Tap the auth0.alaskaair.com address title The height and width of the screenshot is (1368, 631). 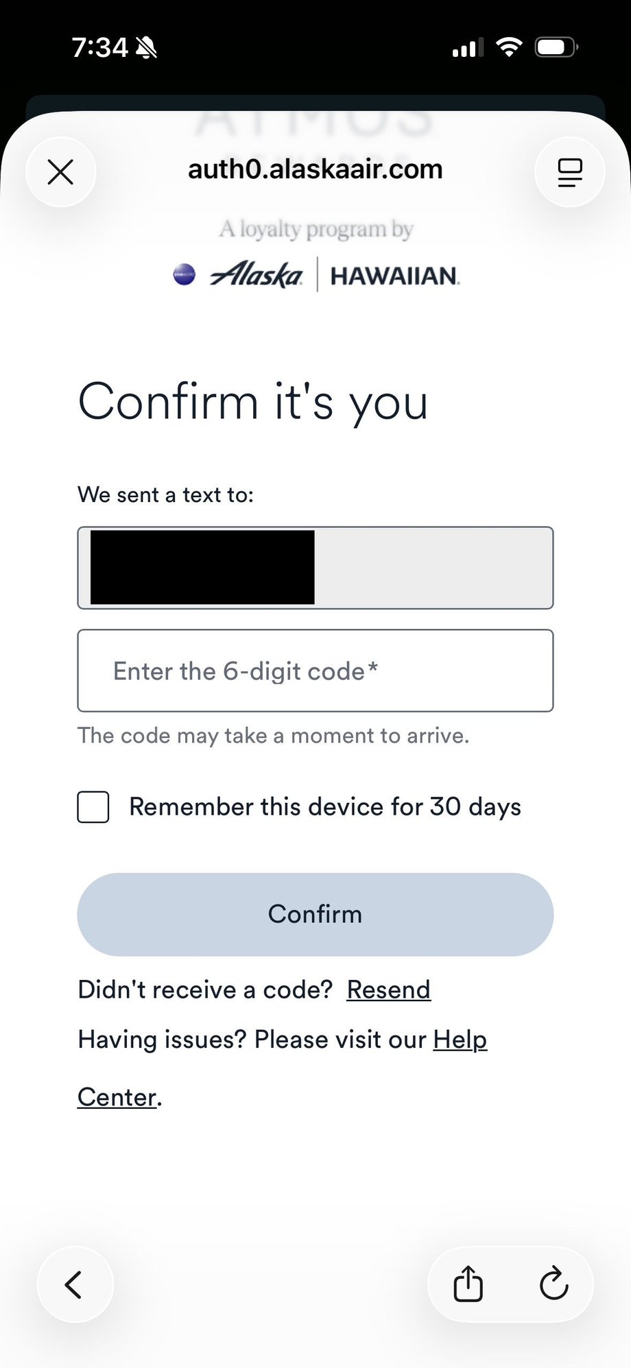(315, 169)
